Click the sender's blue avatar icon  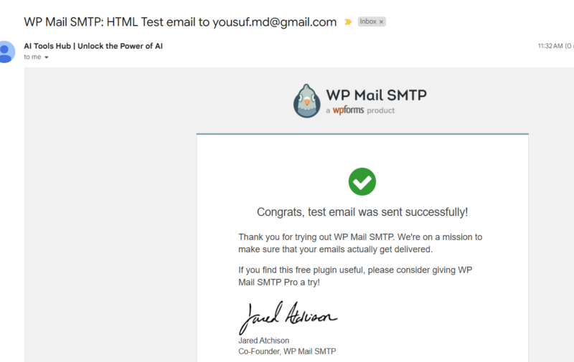click(6, 52)
